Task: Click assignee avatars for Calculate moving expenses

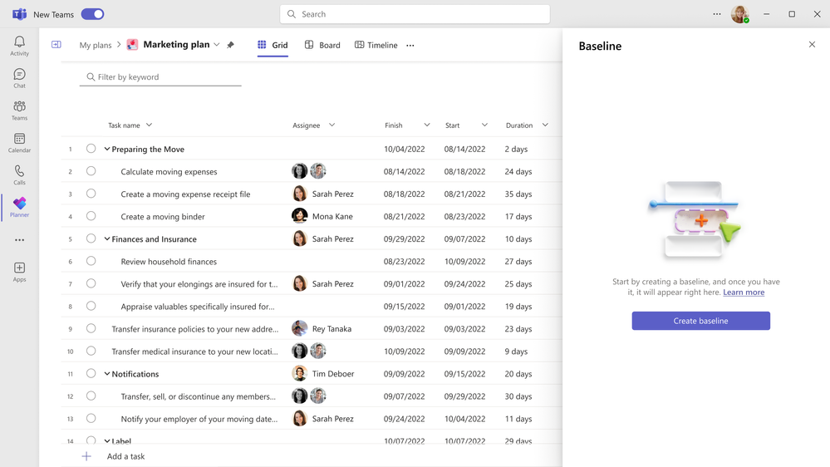Action: (x=308, y=171)
